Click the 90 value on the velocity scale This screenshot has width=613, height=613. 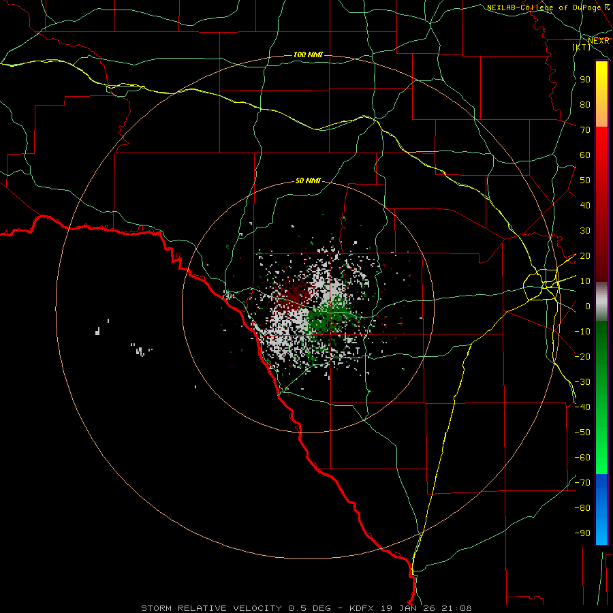[585, 80]
